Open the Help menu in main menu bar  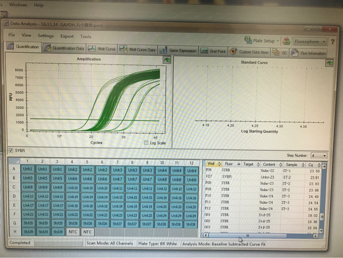tap(38, 5)
